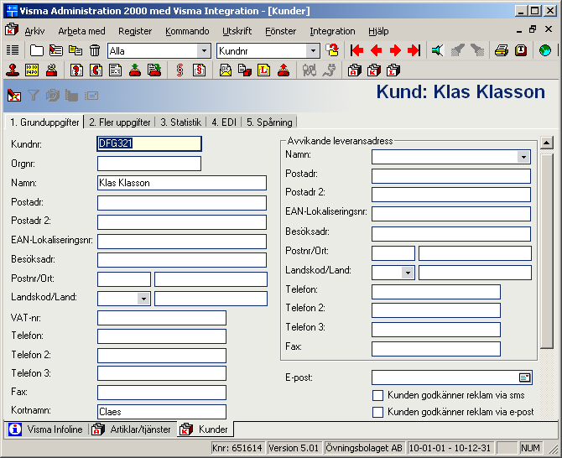Switch to Artiklar/tjänster window tab

tap(132, 429)
